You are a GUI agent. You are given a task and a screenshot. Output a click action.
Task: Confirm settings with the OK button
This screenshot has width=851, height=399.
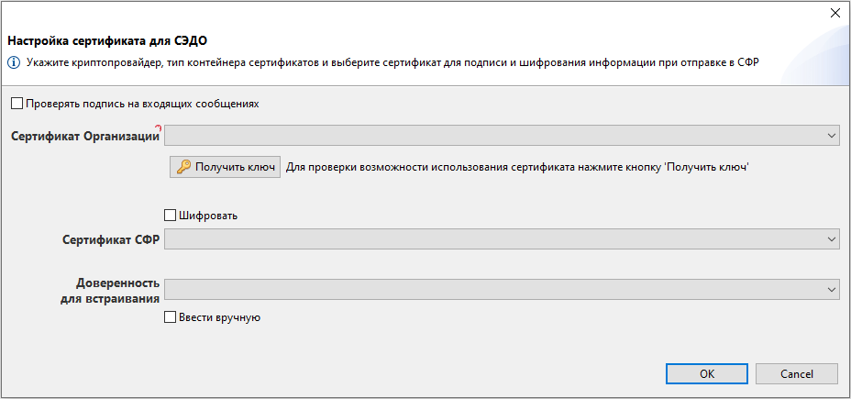pyautogui.click(x=707, y=374)
